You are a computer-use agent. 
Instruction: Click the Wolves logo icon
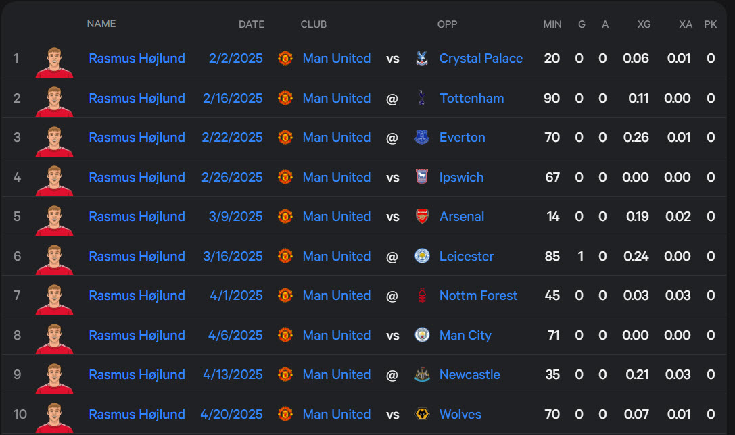[422, 414]
